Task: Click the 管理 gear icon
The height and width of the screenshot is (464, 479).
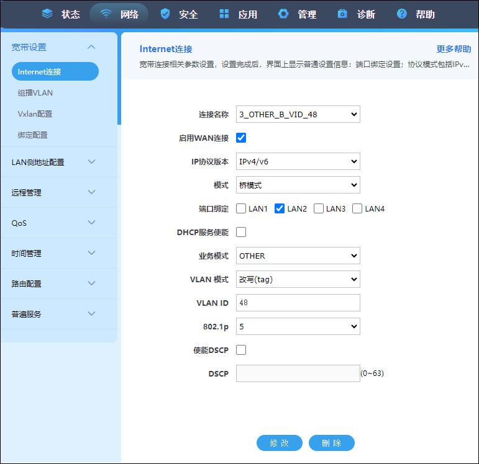Action: 283,14
